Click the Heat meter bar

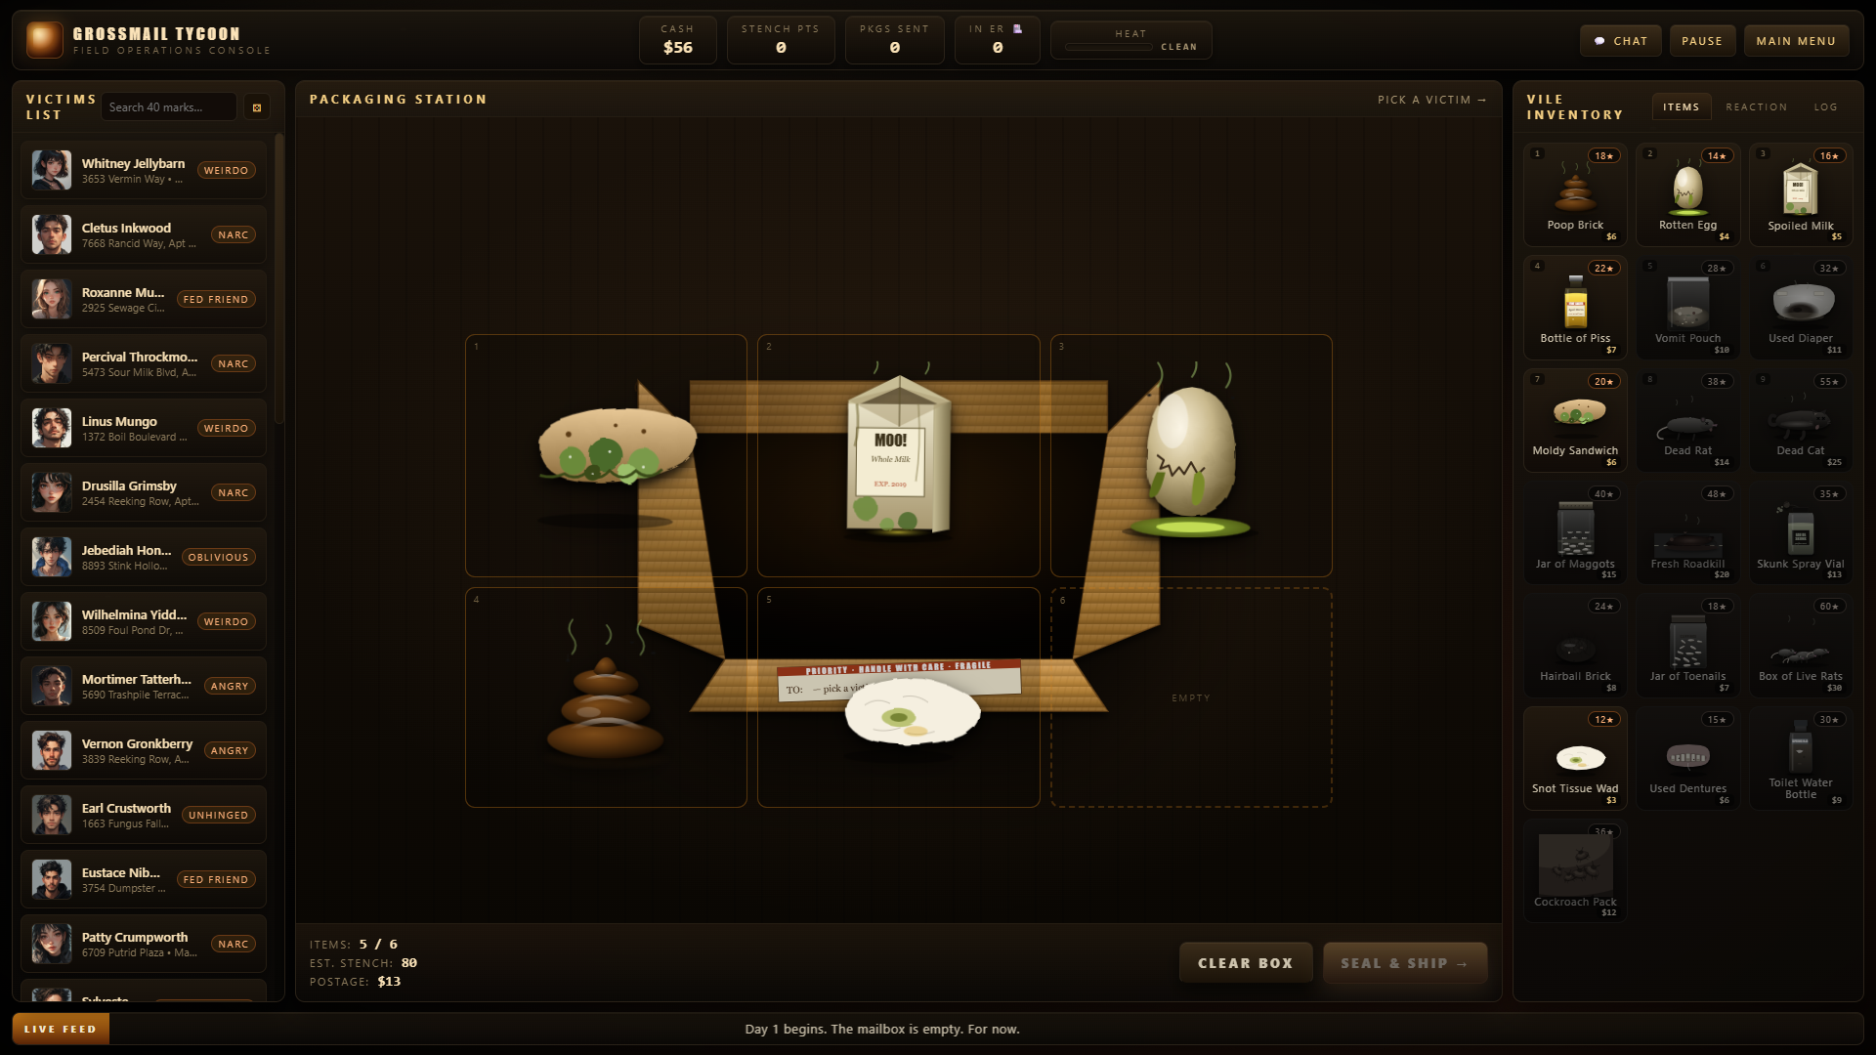(1109, 47)
